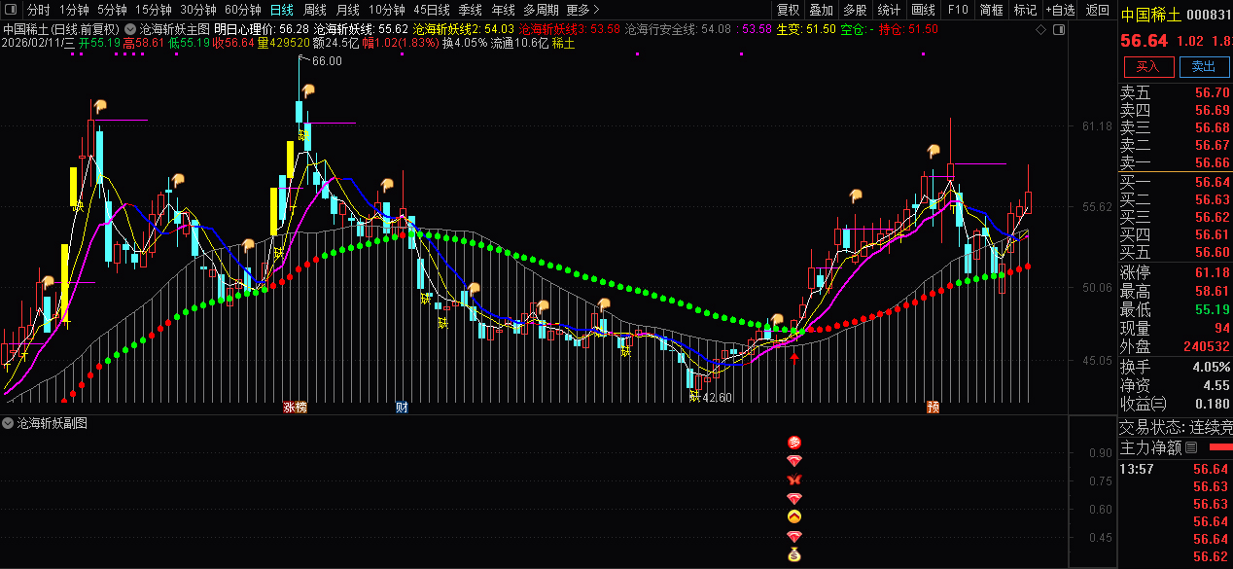Expand the 沧海斩妖副图 indicator dropdown
This screenshot has height=569, width=1233.
tap(9, 423)
